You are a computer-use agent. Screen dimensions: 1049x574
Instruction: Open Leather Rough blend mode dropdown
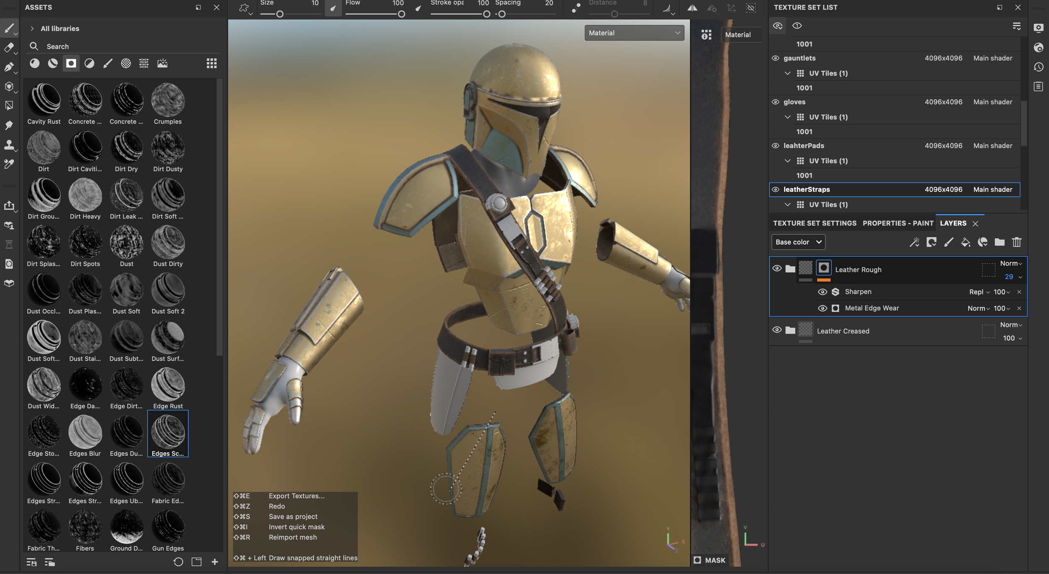[x=1011, y=263]
